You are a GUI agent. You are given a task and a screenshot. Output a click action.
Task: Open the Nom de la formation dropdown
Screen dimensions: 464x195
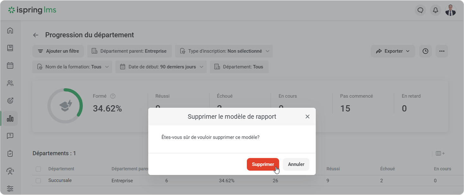coord(72,67)
